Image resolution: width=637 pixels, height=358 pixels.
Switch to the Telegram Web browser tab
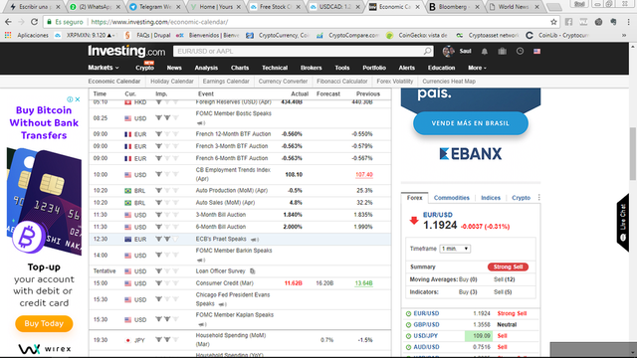point(155,7)
